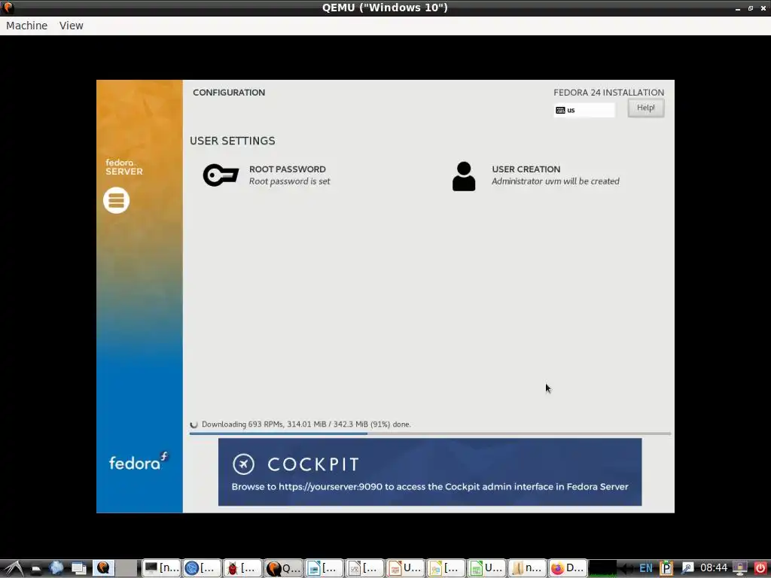This screenshot has height=578, width=771.
Task: Click the 'FEDORA 24 INSTALLATION' heading
Action: 608,93
